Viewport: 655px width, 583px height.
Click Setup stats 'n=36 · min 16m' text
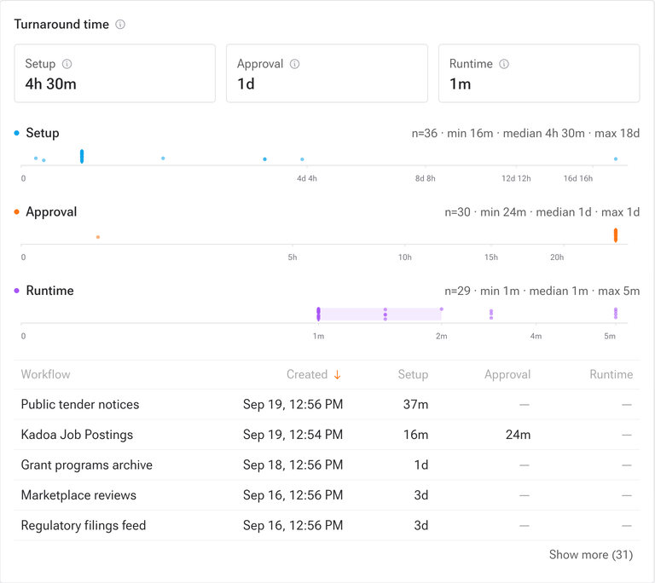pos(452,133)
